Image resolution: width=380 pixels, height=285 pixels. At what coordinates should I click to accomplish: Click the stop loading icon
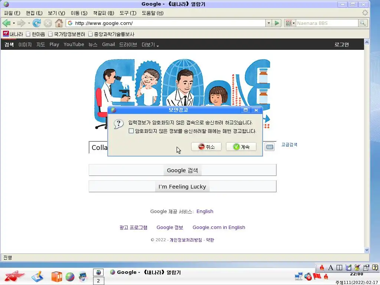coord(48,23)
